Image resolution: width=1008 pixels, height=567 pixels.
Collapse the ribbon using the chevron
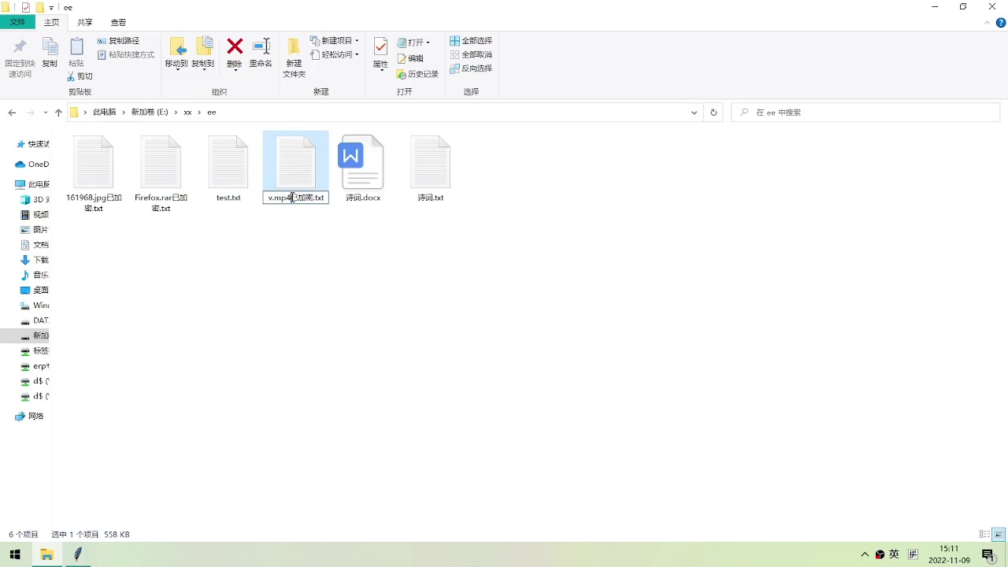pos(987,23)
